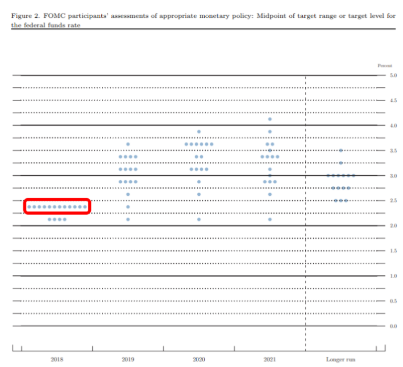Click the 2018 x-axis label
403x367 pixels.
click(x=57, y=360)
